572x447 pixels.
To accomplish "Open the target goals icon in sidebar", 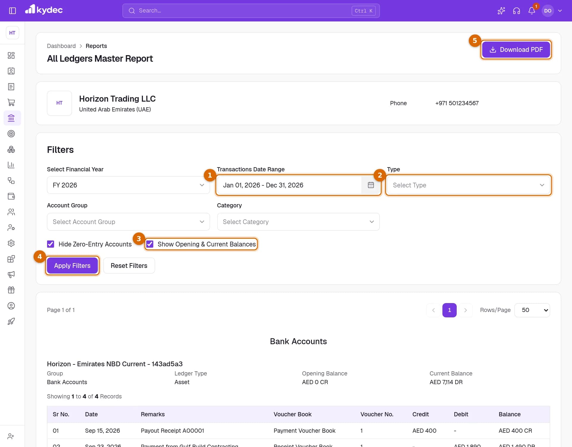I will pyautogui.click(x=11, y=134).
